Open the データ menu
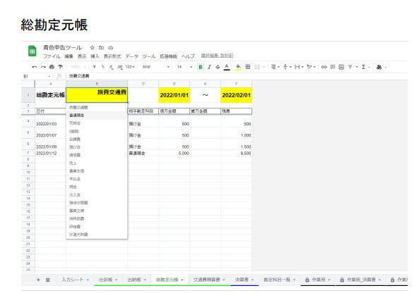The width and height of the screenshot is (419, 293). [131, 56]
